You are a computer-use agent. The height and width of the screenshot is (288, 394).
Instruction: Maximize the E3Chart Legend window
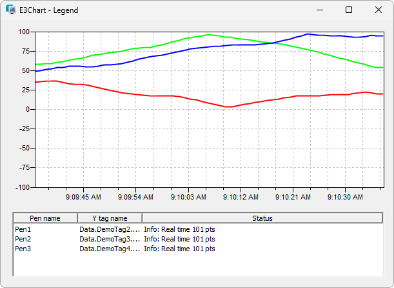pyautogui.click(x=349, y=10)
